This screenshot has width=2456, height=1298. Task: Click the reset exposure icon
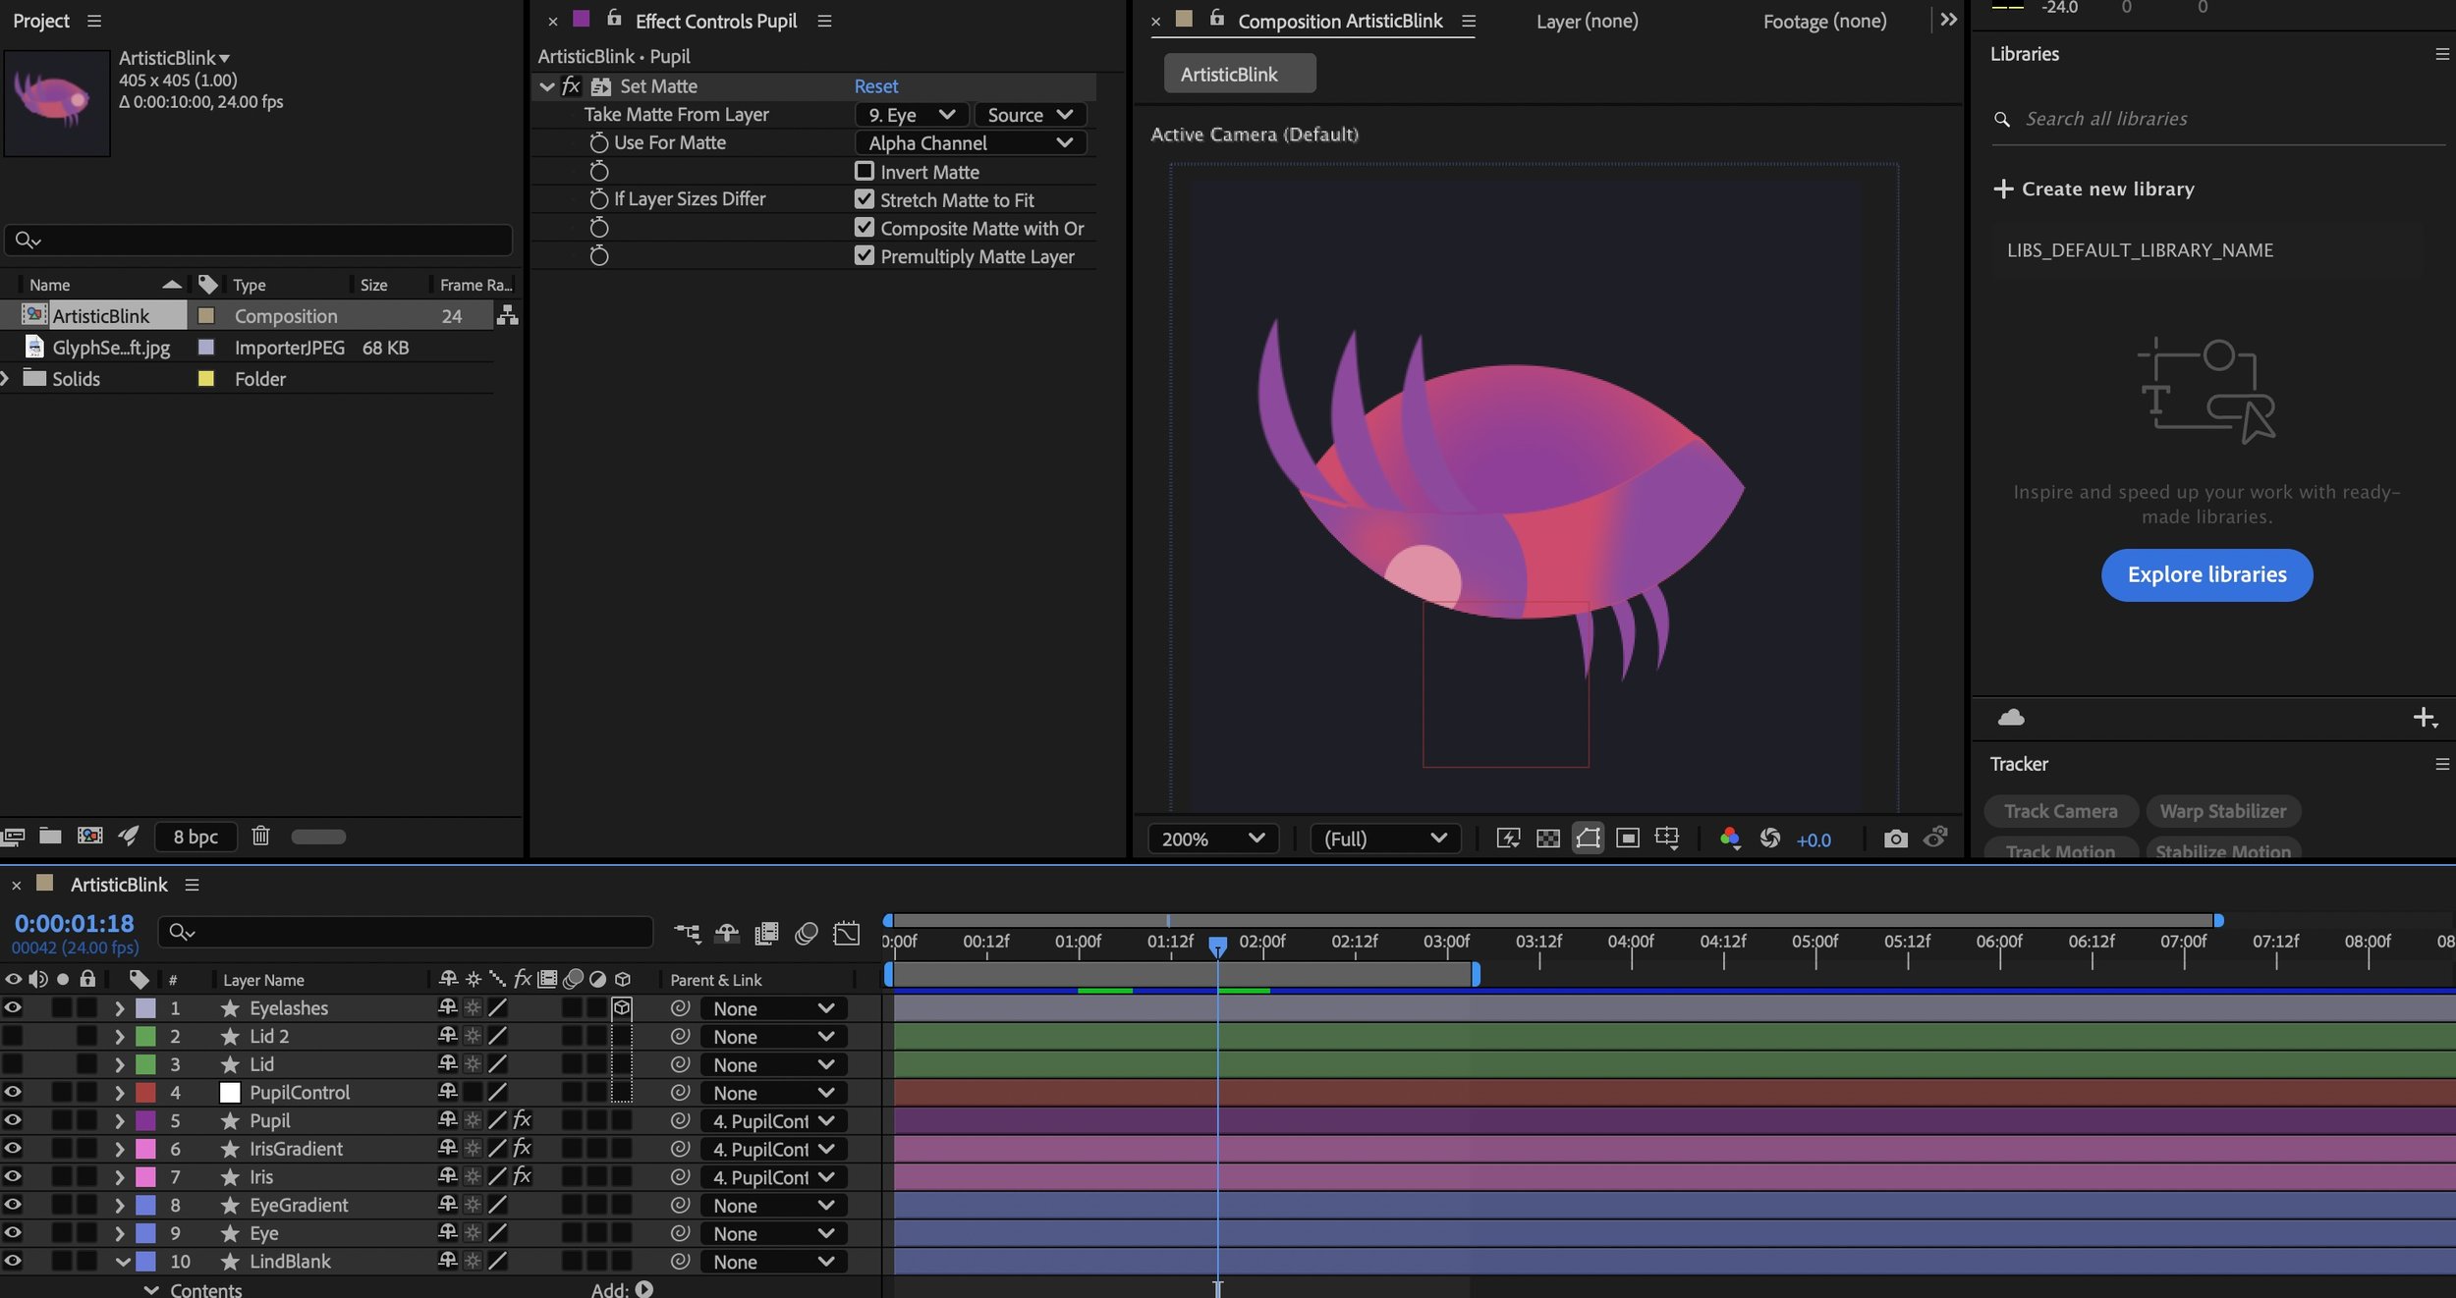point(1769,838)
